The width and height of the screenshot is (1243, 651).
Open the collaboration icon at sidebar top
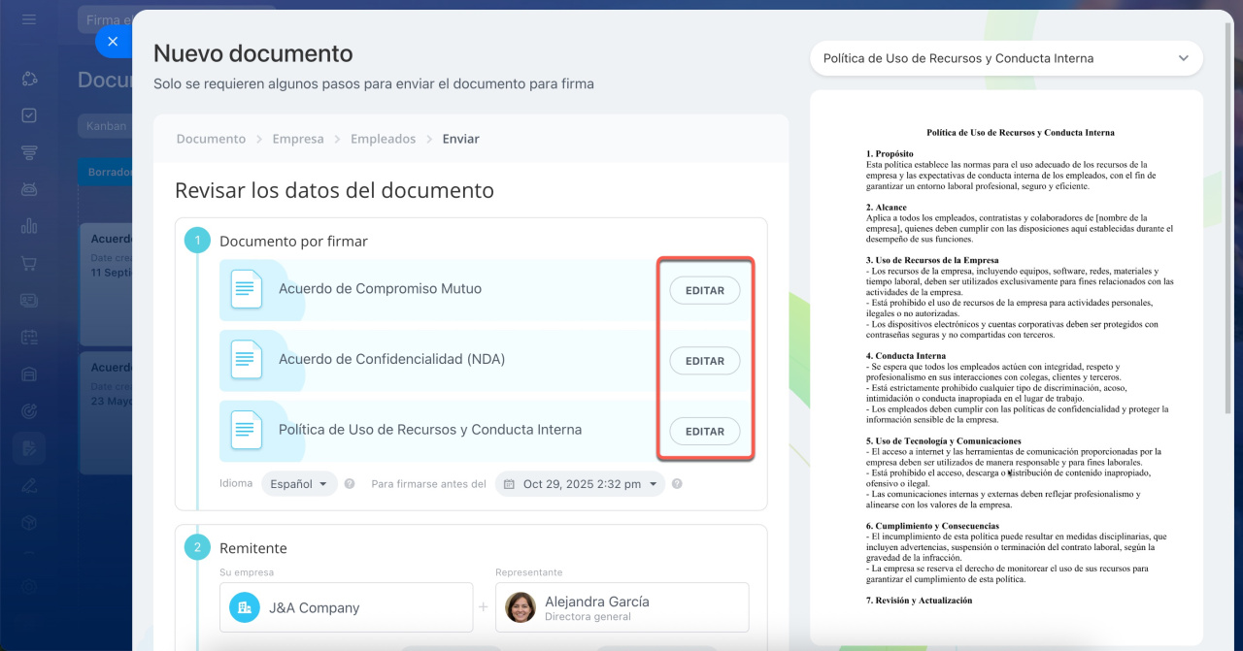coord(29,79)
